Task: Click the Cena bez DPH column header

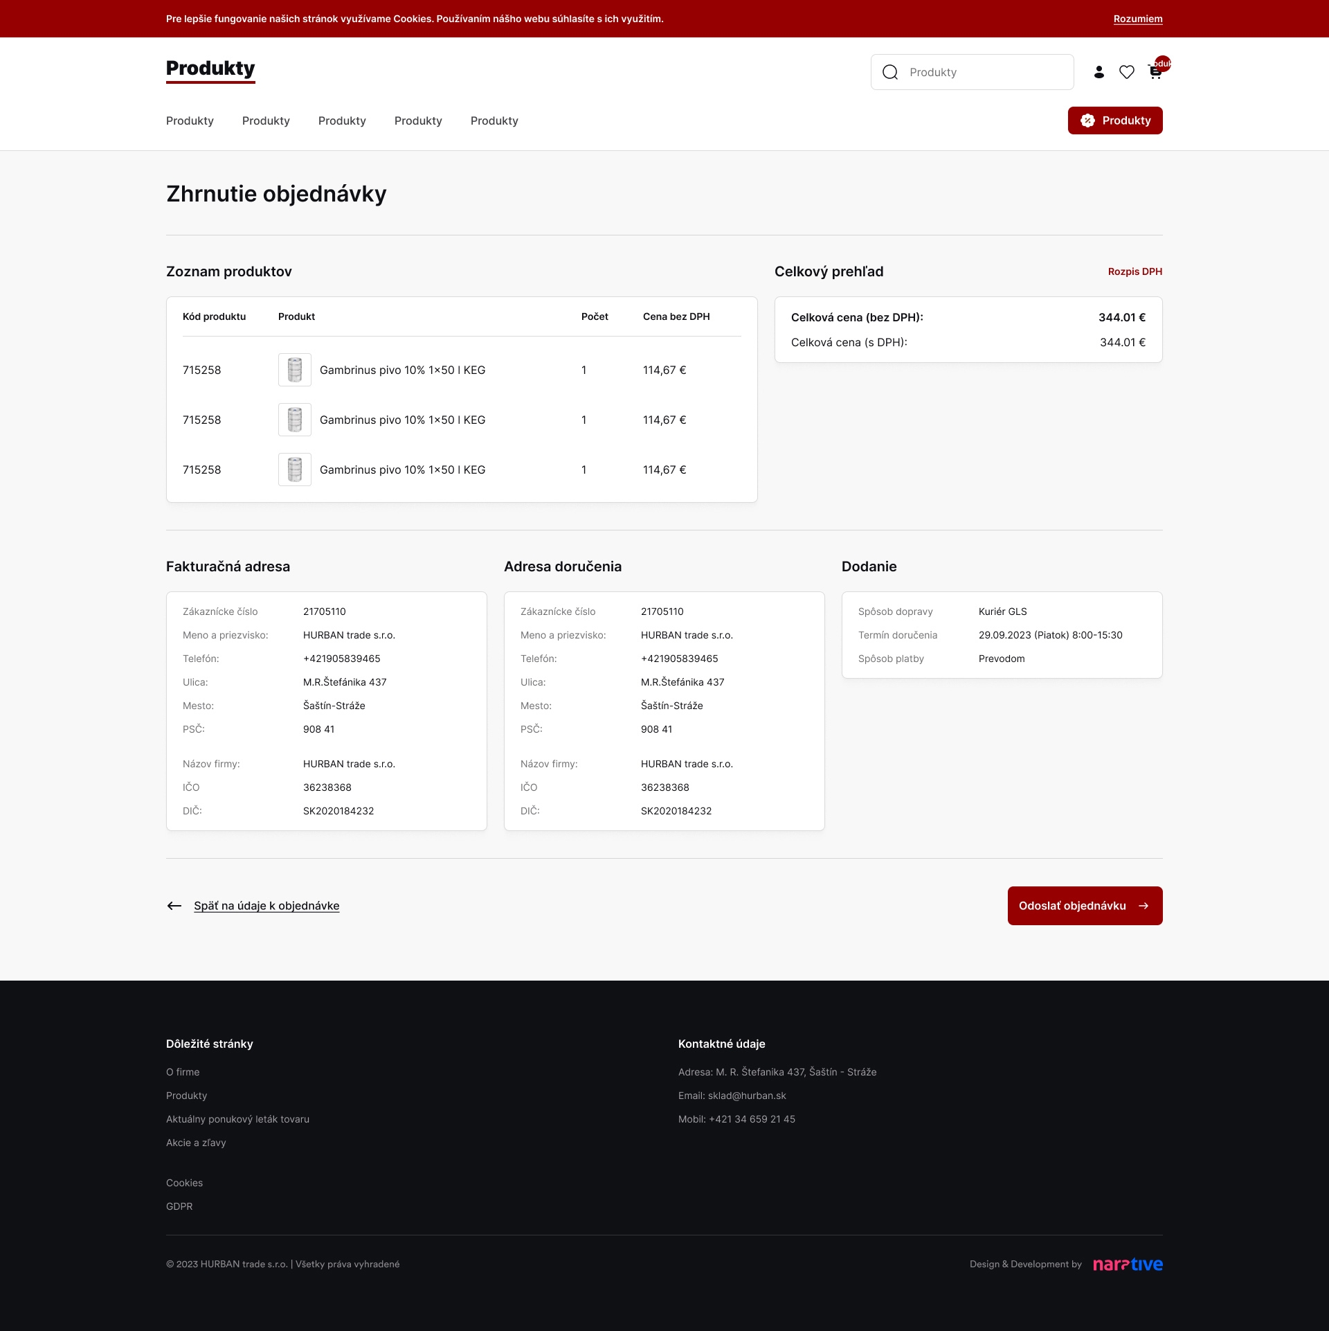Action: 676,316
